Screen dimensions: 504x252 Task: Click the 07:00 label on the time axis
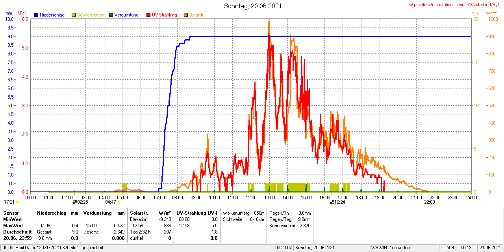(159, 197)
